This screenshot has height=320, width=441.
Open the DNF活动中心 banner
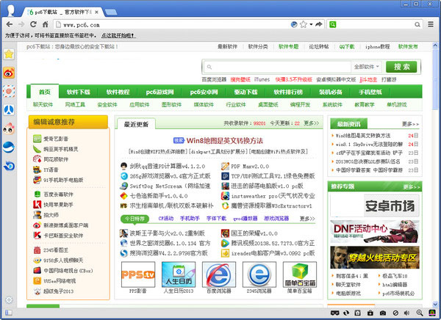pyautogui.click(x=375, y=231)
